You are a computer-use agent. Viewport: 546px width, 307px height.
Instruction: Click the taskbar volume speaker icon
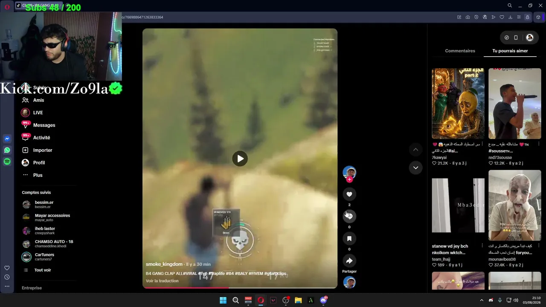tap(516, 300)
